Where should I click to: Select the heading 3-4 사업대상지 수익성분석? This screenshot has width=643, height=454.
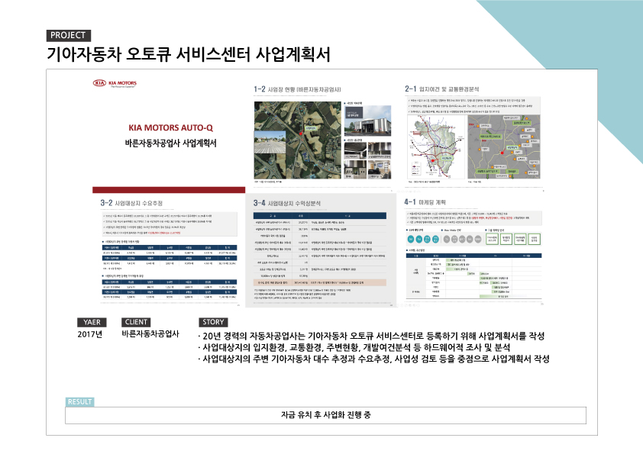pyautogui.click(x=286, y=203)
